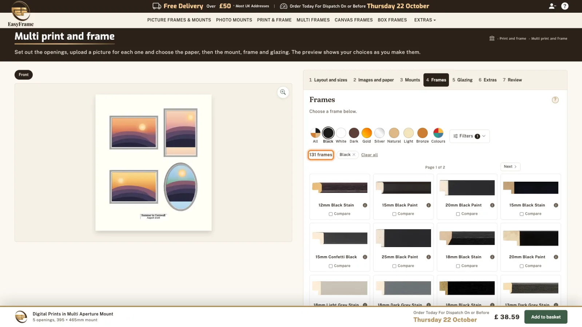Open Canvas Frames menu item
Viewport: 582px width, 327px height.
354,20
